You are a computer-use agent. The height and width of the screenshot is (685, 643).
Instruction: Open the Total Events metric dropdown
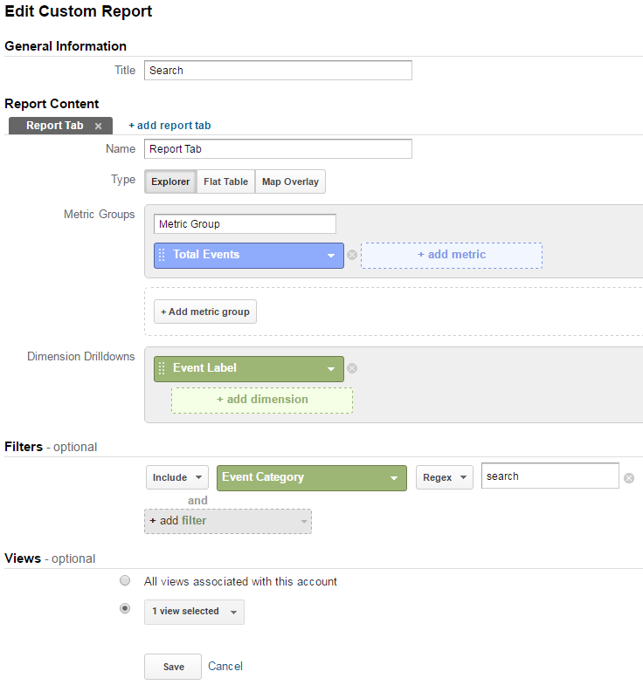click(x=331, y=256)
